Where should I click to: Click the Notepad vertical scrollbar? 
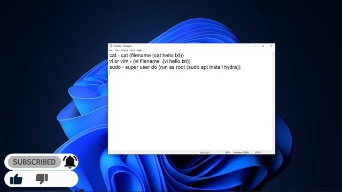click(x=274, y=101)
